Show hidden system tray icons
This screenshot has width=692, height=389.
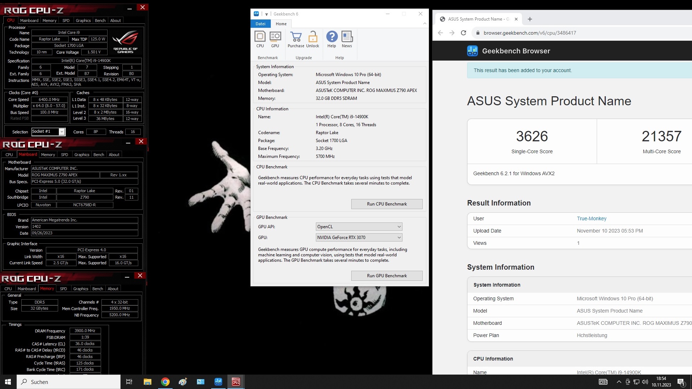coord(619,382)
